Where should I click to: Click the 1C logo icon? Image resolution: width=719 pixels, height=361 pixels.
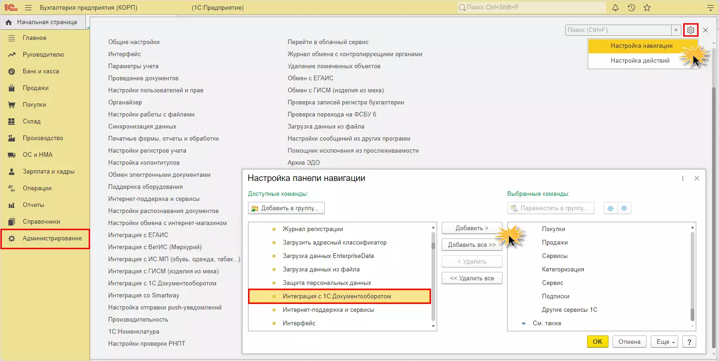[10, 8]
